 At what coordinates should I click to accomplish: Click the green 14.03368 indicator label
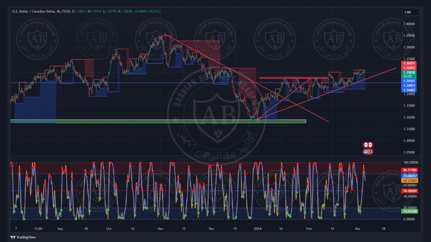click(x=410, y=211)
